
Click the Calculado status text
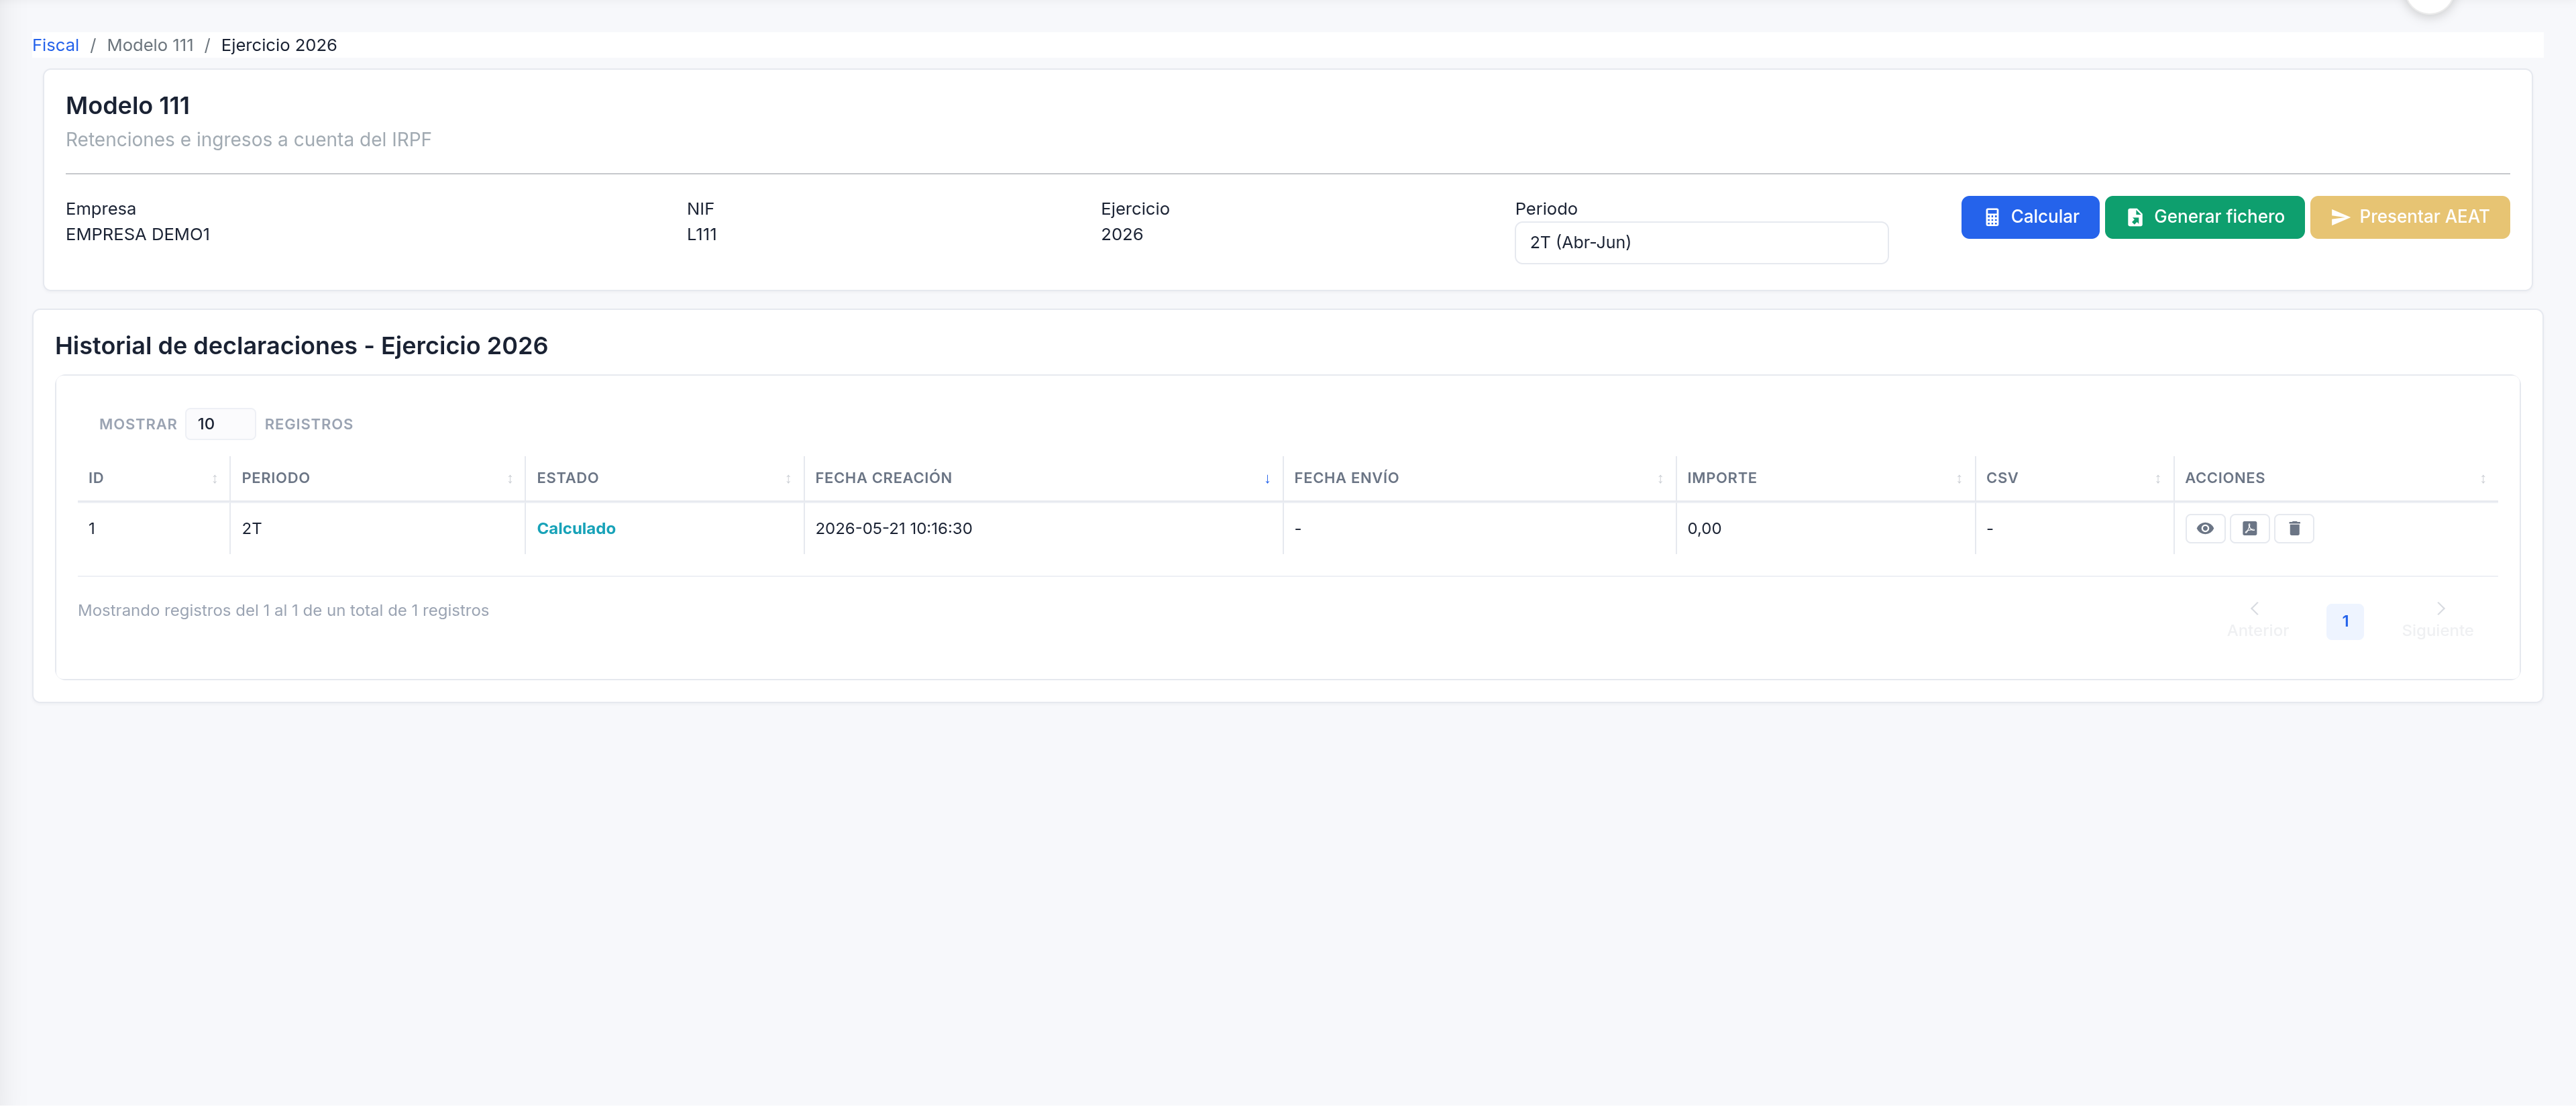pyautogui.click(x=576, y=529)
